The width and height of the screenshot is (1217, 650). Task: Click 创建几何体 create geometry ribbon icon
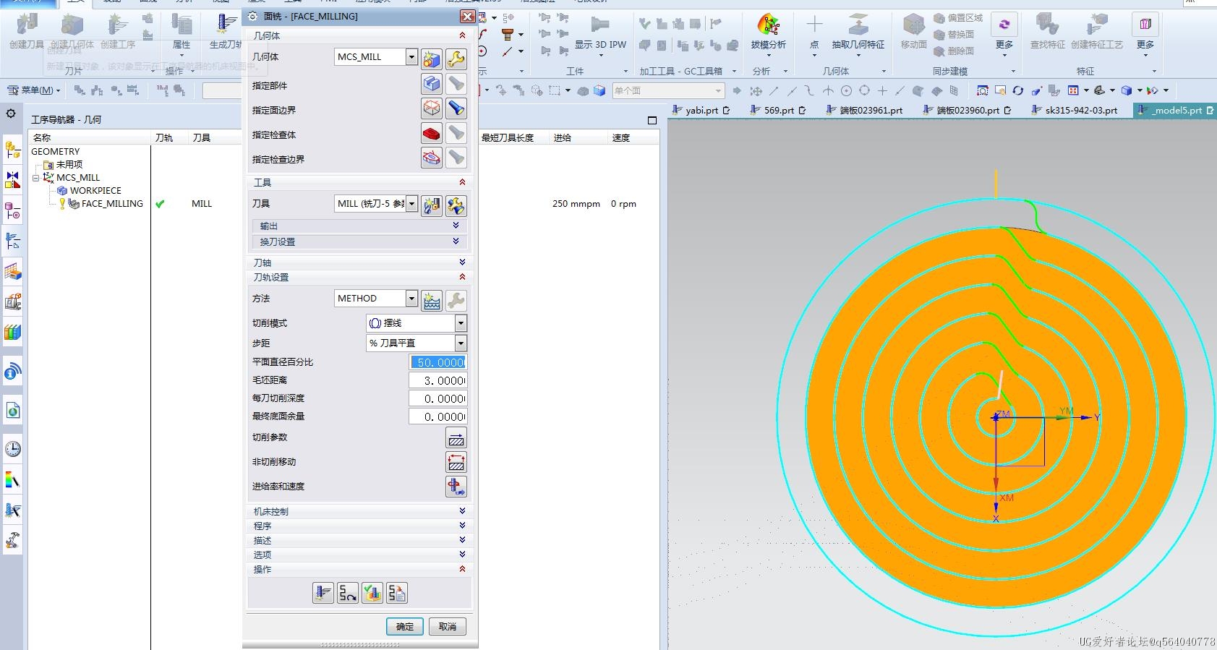[x=72, y=32]
